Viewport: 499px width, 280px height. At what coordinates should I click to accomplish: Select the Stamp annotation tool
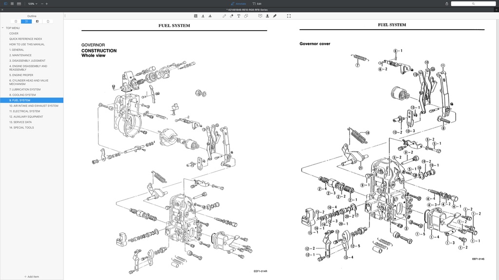pyautogui.click(x=267, y=16)
